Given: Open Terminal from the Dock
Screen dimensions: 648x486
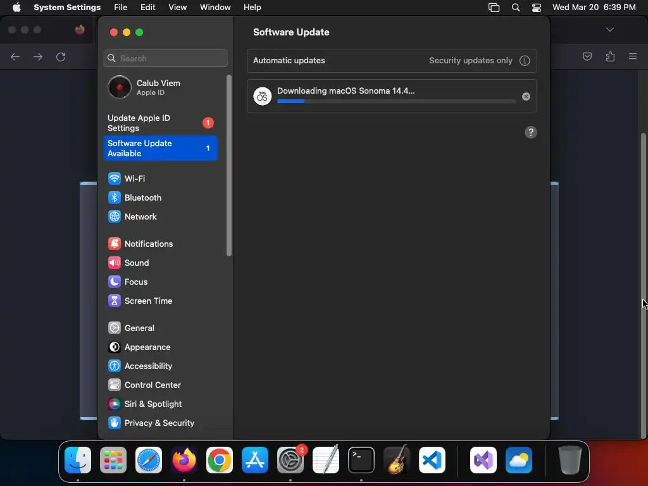Looking at the screenshot, I should click(x=361, y=460).
